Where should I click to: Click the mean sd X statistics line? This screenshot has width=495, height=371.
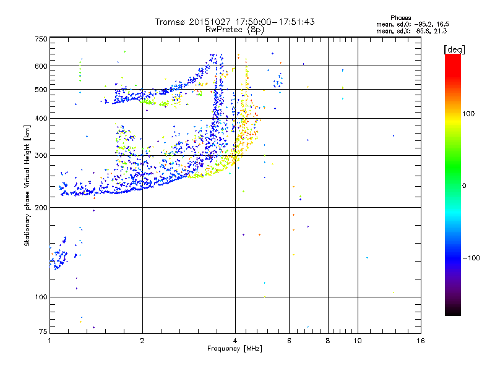click(x=411, y=31)
